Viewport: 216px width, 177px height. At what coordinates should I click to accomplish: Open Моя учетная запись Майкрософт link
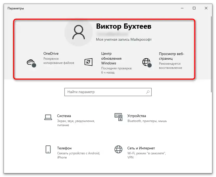point(124,39)
